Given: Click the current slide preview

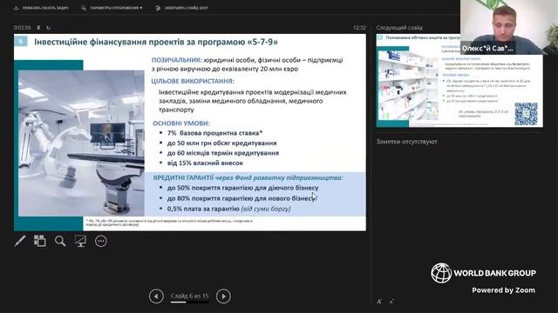Looking at the screenshot, I should [190, 132].
